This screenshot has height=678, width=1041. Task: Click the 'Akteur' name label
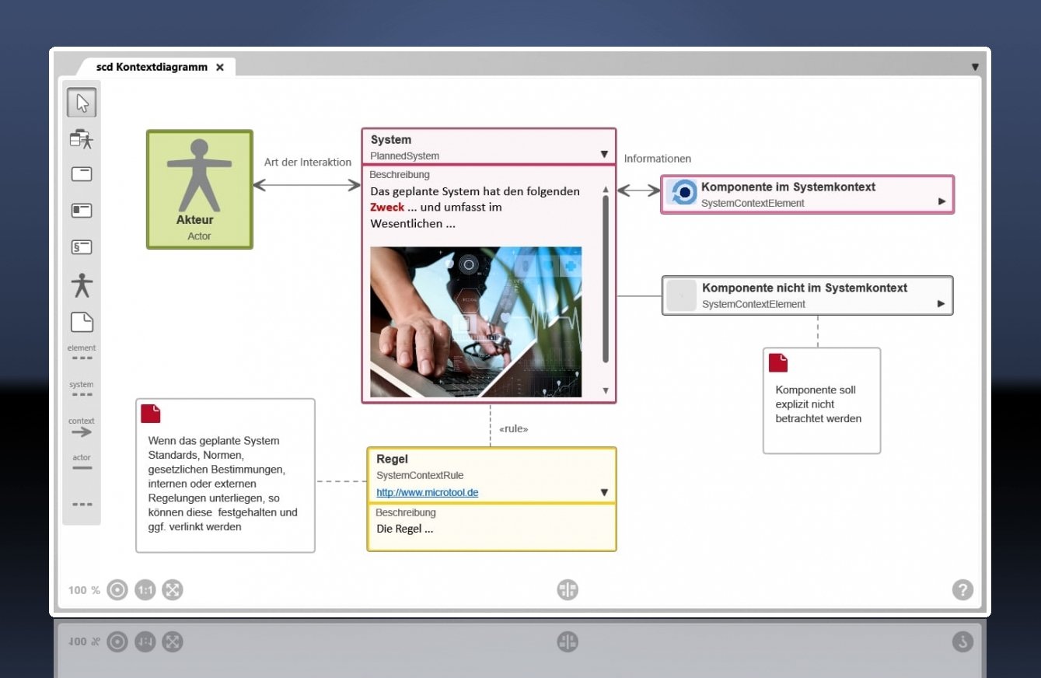point(194,220)
